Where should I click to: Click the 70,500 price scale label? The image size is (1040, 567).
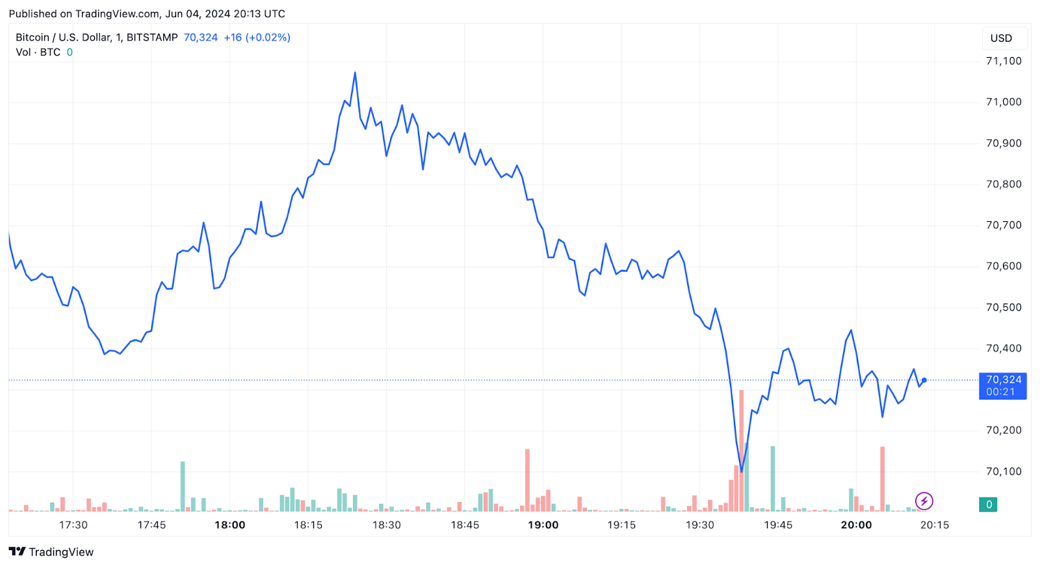tap(1004, 308)
